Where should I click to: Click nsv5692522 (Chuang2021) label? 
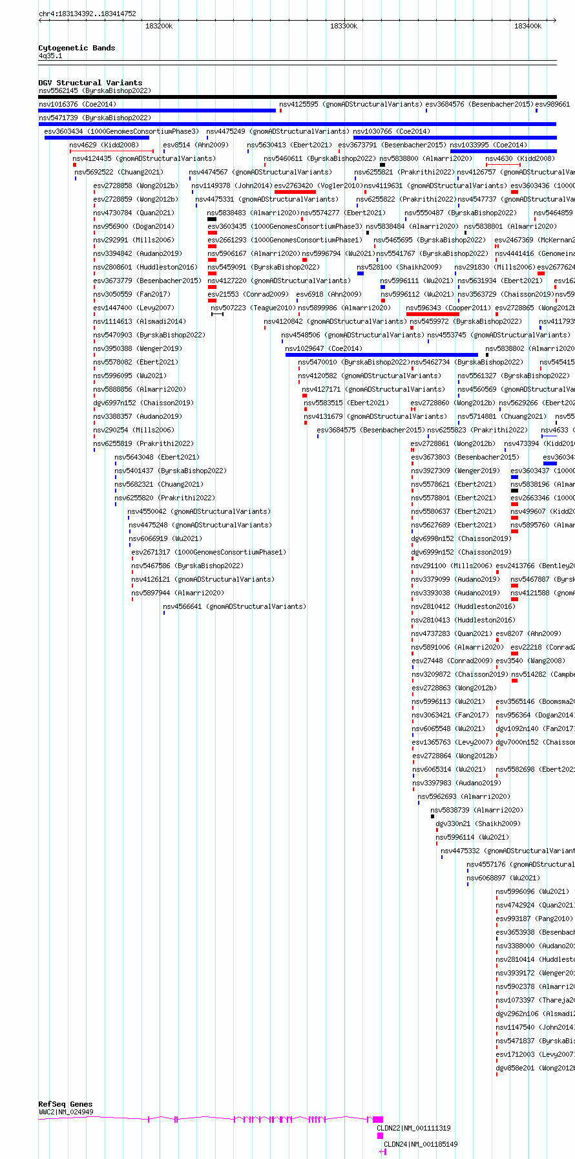(119, 172)
